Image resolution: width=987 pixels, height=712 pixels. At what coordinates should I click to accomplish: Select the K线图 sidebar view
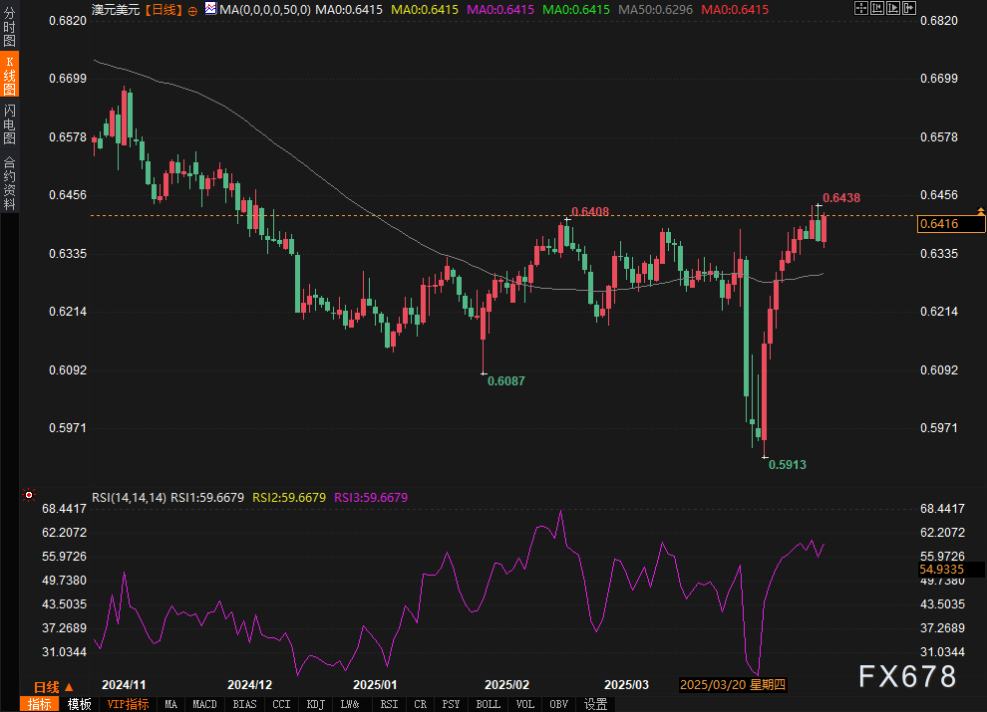(9, 75)
